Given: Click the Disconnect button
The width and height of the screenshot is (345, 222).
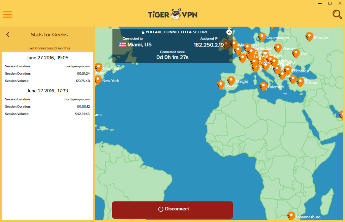Looking at the screenshot, I should point(172,210).
